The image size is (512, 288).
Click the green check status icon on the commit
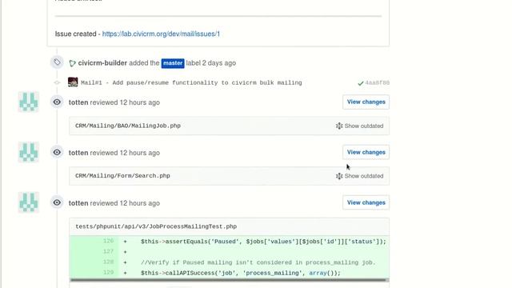(361, 83)
